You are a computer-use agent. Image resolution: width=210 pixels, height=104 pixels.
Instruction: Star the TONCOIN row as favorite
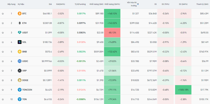click(3, 90)
